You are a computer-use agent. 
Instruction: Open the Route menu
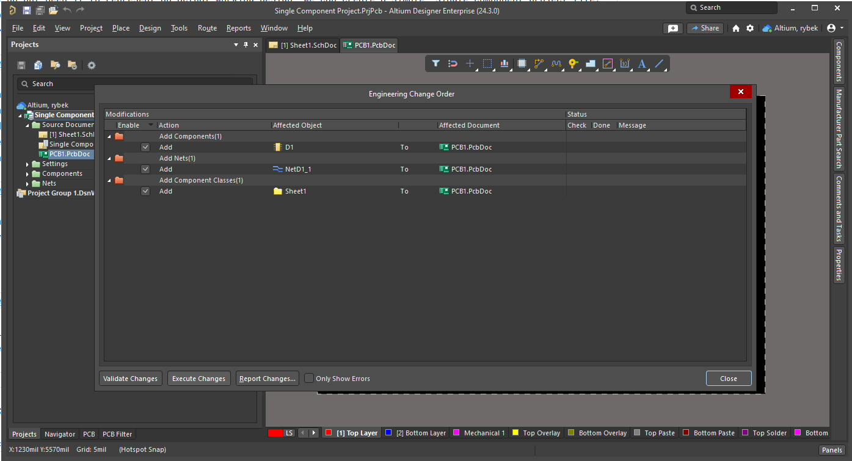point(207,28)
